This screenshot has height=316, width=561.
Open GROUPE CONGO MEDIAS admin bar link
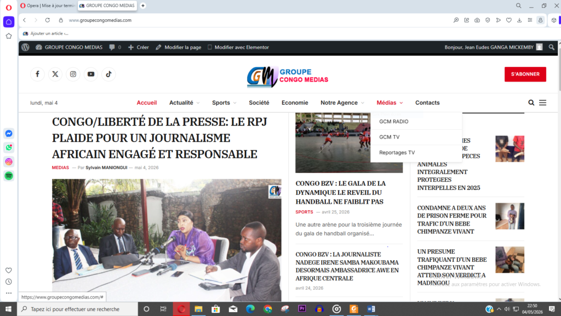(x=69, y=47)
